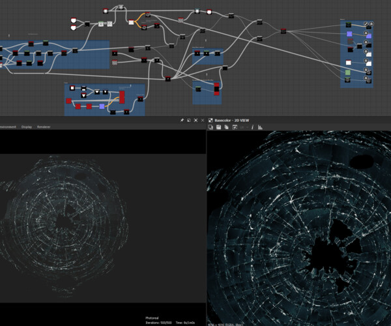Toggle tiling checkbox icon in 2D toolbar
Screen dimensions: 391x326
[x=235, y=127]
